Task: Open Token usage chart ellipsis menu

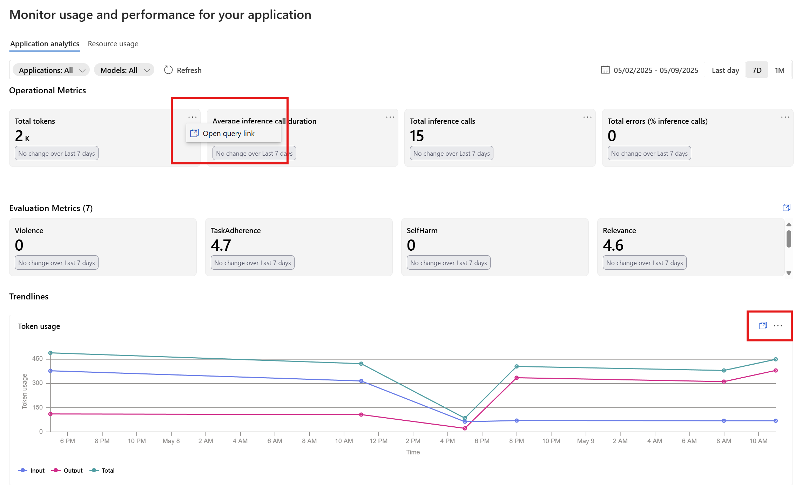Action: coord(778,326)
